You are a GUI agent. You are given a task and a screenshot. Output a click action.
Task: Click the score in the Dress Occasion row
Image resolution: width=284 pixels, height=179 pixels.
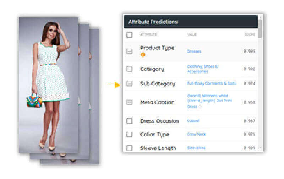click(249, 121)
